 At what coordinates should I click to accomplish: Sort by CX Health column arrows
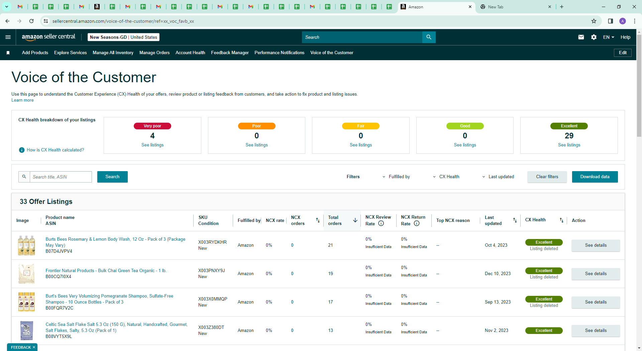pos(561,220)
